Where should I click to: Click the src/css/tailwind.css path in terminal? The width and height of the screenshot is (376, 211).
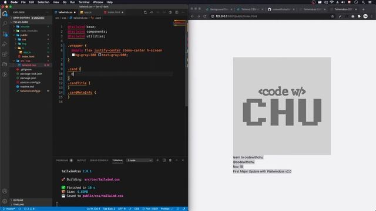tap(102, 179)
